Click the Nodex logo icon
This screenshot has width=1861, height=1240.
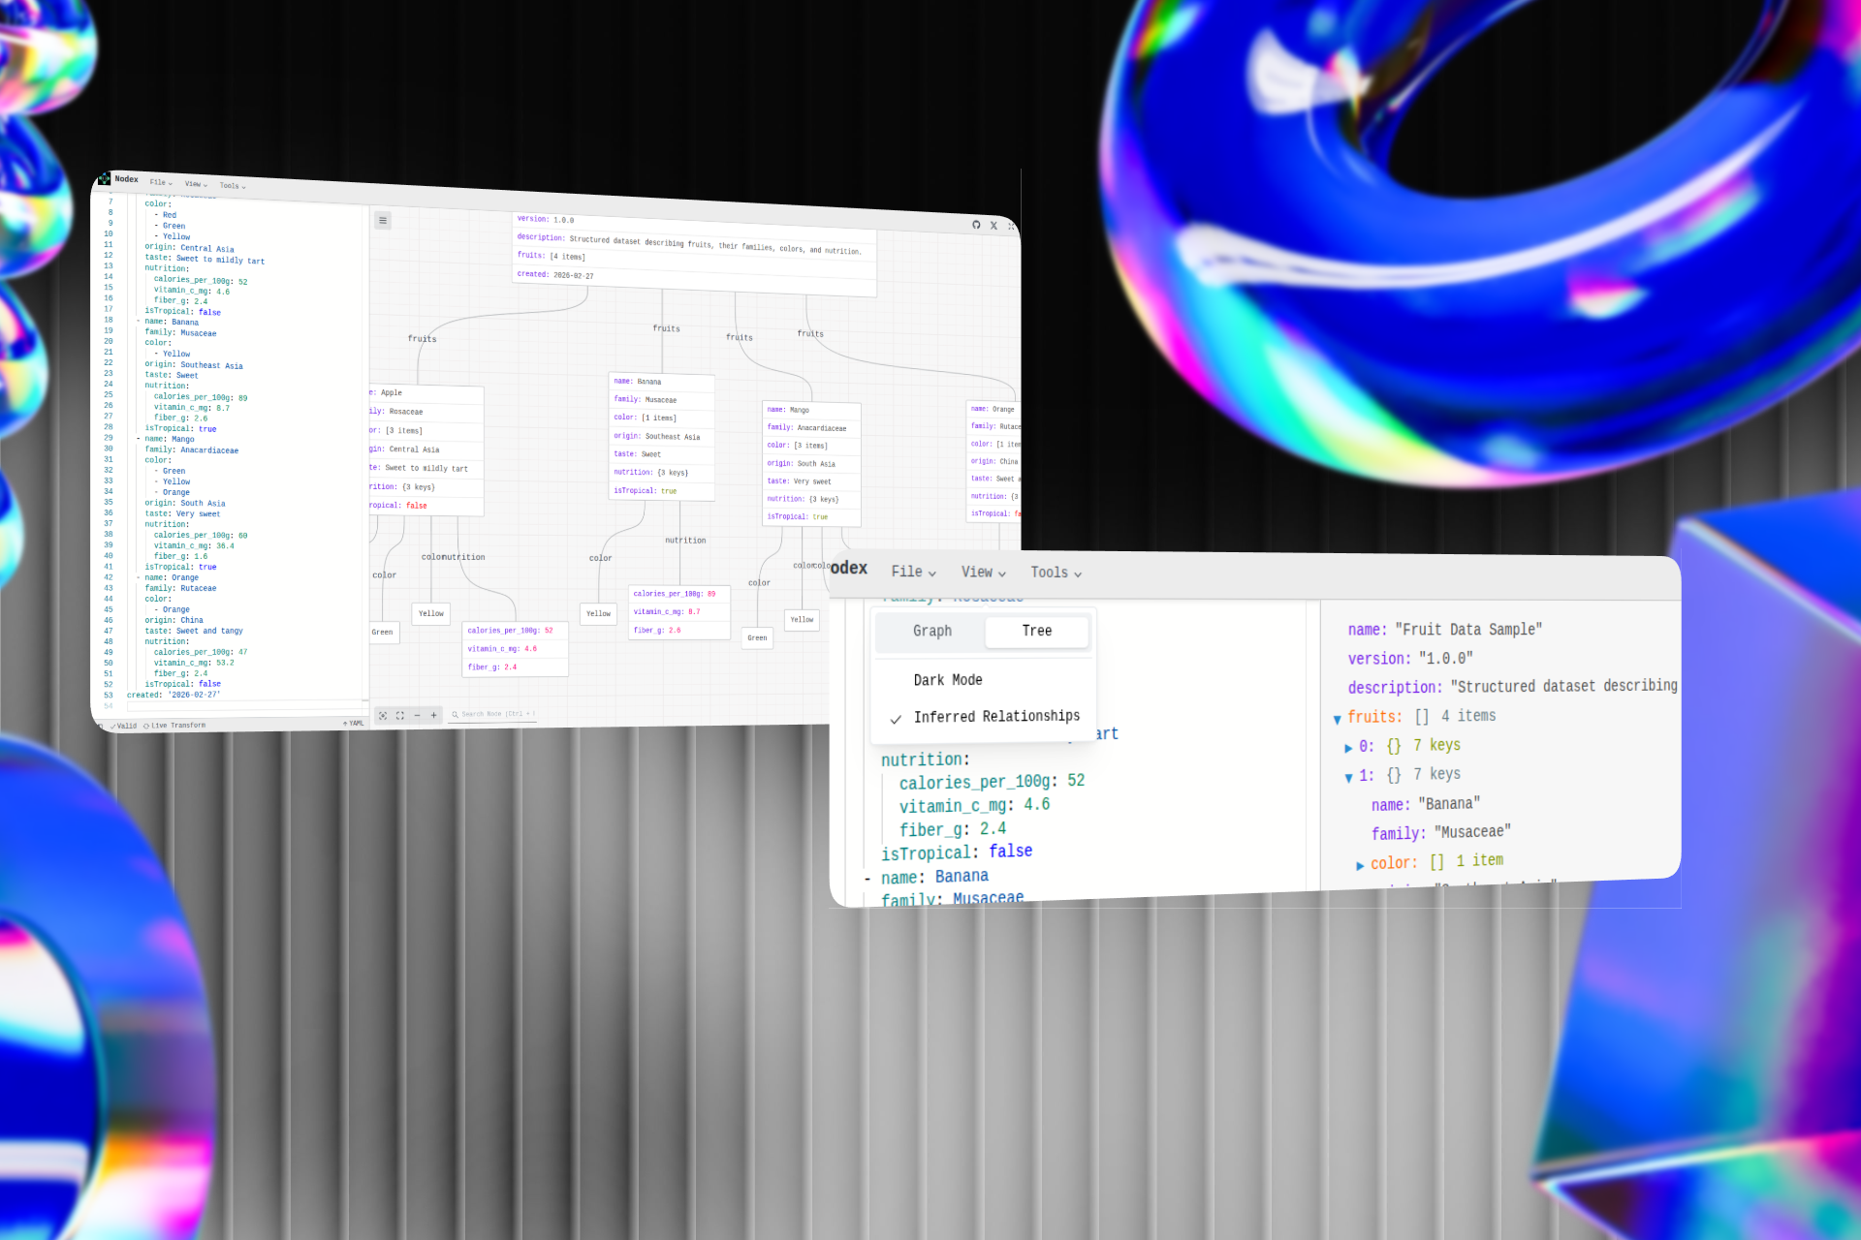pyautogui.click(x=105, y=178)
